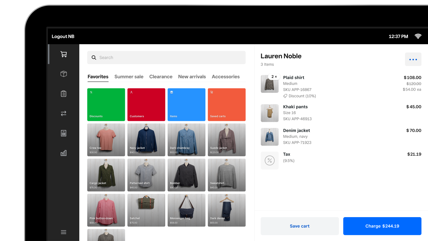This screenshot has height=241, width=428.
Task: Click the search magnifier icon
Action: click(94, 58)
